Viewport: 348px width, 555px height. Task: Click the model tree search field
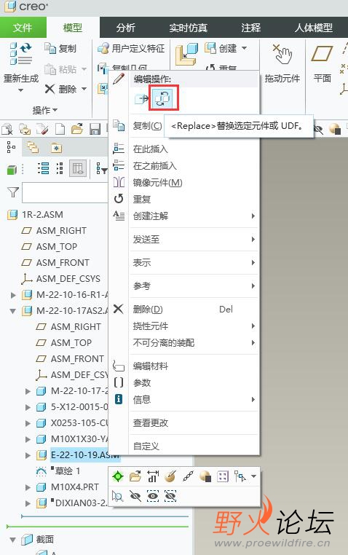pos(65,192)
